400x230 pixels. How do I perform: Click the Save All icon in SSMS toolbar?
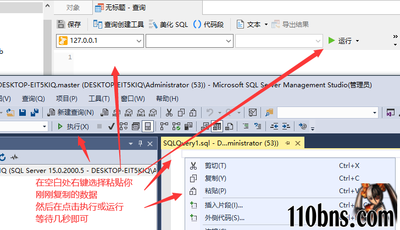(x=35, y=113)
